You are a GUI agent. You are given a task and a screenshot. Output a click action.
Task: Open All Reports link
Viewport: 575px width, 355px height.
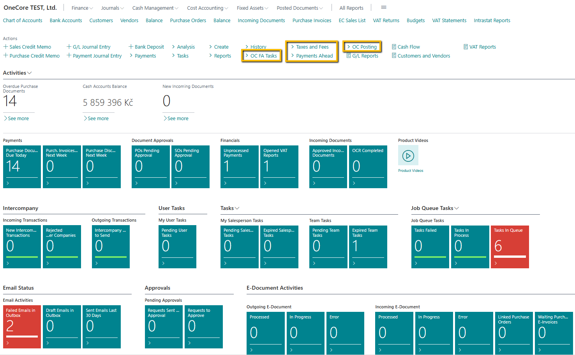351,8
